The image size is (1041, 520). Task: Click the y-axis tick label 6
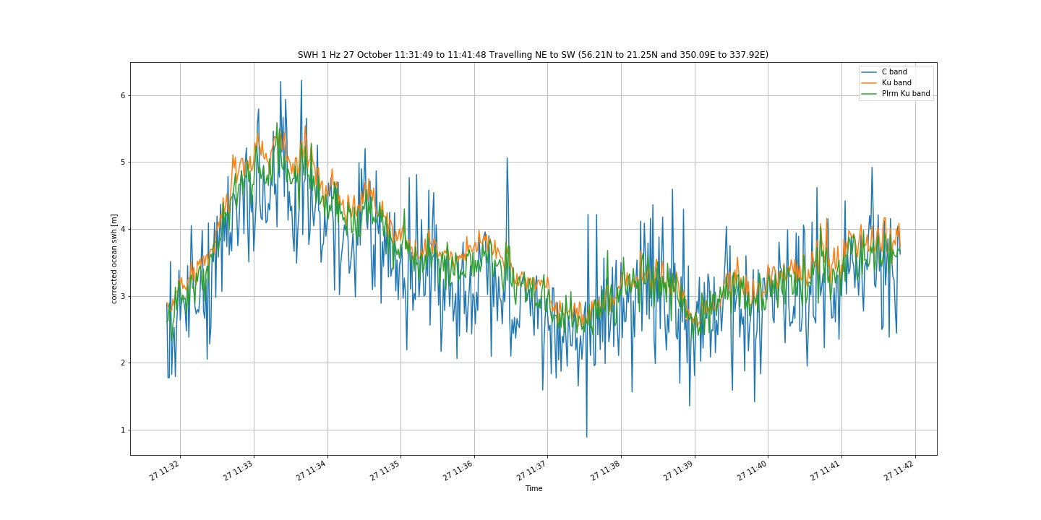(x=123, y=95)
